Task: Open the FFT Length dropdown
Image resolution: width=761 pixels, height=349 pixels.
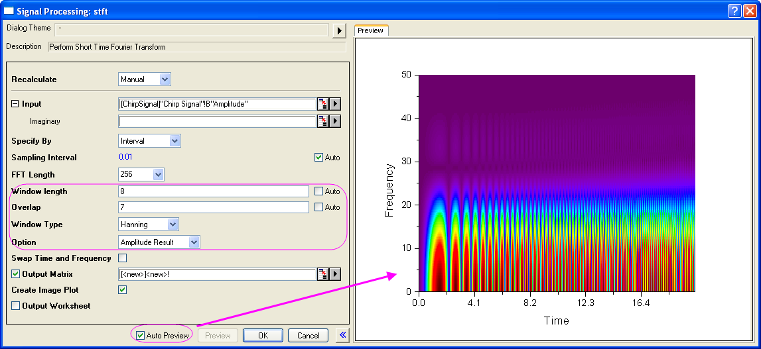Action: pyautogui.click(x=141, y=175)
